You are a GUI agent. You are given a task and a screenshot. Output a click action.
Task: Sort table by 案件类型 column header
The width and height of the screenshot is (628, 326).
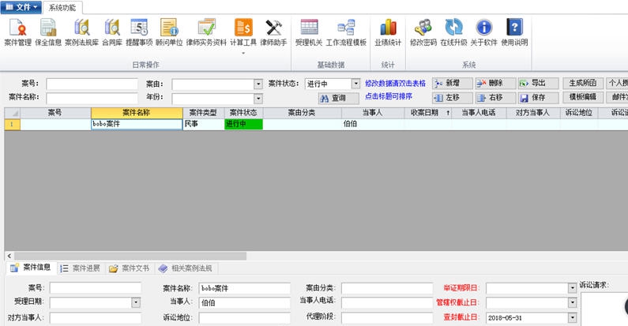pos(203,113)
